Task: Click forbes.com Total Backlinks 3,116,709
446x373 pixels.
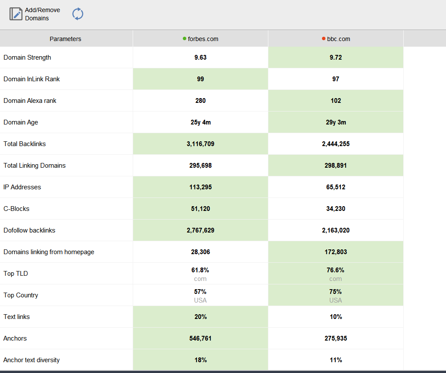Action: [x=201, y=144]
